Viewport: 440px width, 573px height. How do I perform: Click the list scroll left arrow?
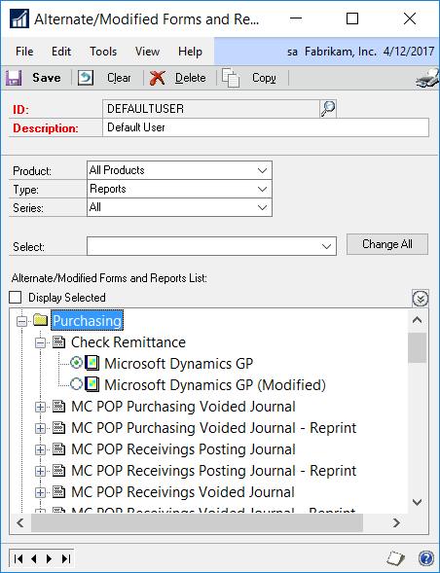pyautogui.click(x=20, y=523)
